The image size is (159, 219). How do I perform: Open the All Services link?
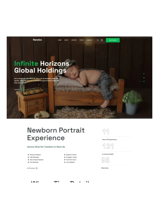31,168
